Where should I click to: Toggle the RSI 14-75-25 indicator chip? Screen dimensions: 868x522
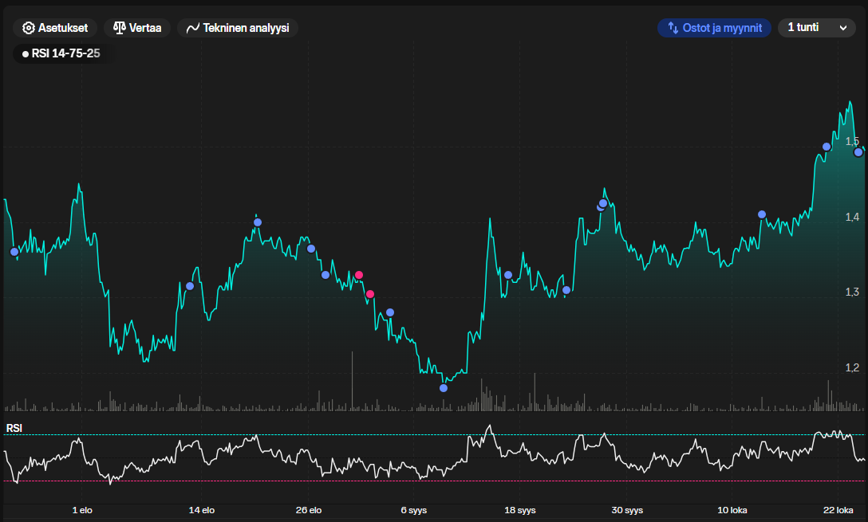pos(61,54)
